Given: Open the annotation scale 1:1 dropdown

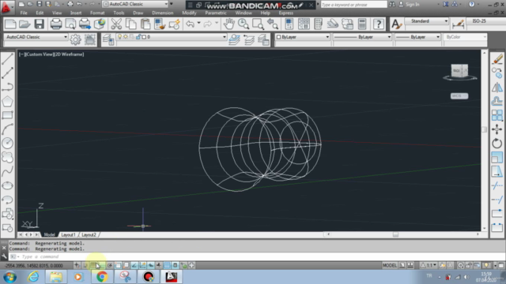Looking at the screenshot, I should coord(429,265).
